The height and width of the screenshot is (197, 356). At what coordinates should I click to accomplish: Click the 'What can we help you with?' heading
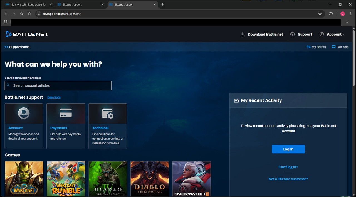pos(53,64)
